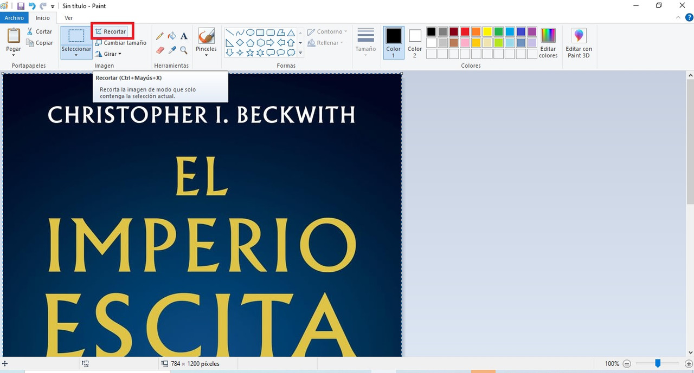
Task: Select the Fill with color bucket tool
Action: (x=172, y=36)
